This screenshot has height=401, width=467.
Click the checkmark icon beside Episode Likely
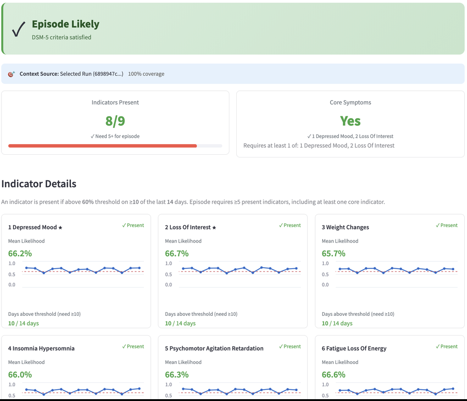(18, 29)
